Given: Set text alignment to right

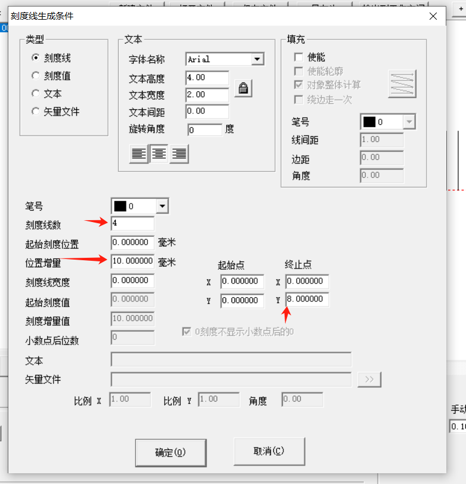Looking at the screenshot, I should (x=179, y=153).
